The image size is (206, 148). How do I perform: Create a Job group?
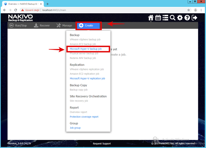click(x=75, y=128)
